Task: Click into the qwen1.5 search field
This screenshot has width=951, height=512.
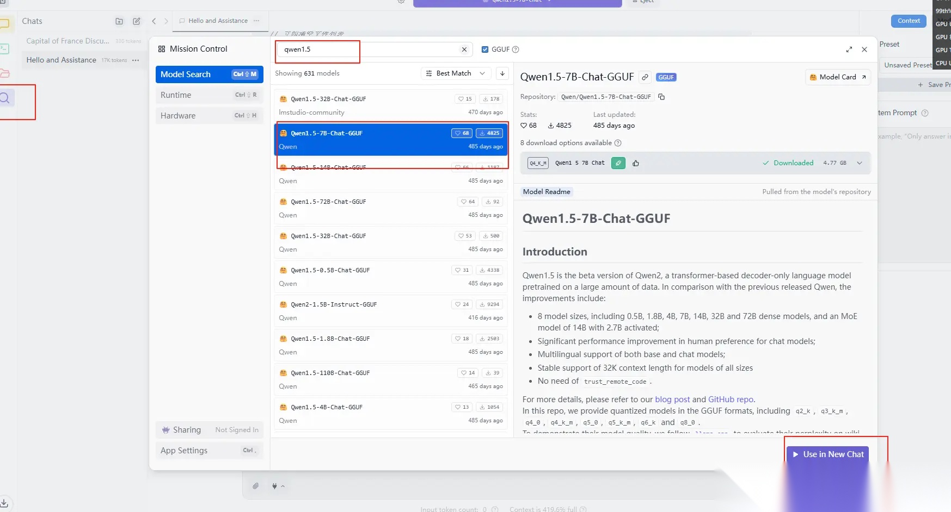Action: click(373, 49)
